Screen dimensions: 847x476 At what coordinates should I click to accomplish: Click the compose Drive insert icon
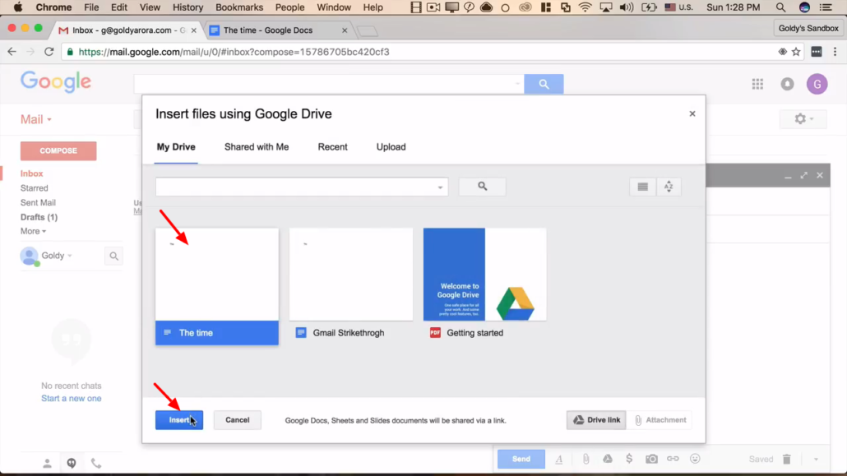tap(608, 459)
